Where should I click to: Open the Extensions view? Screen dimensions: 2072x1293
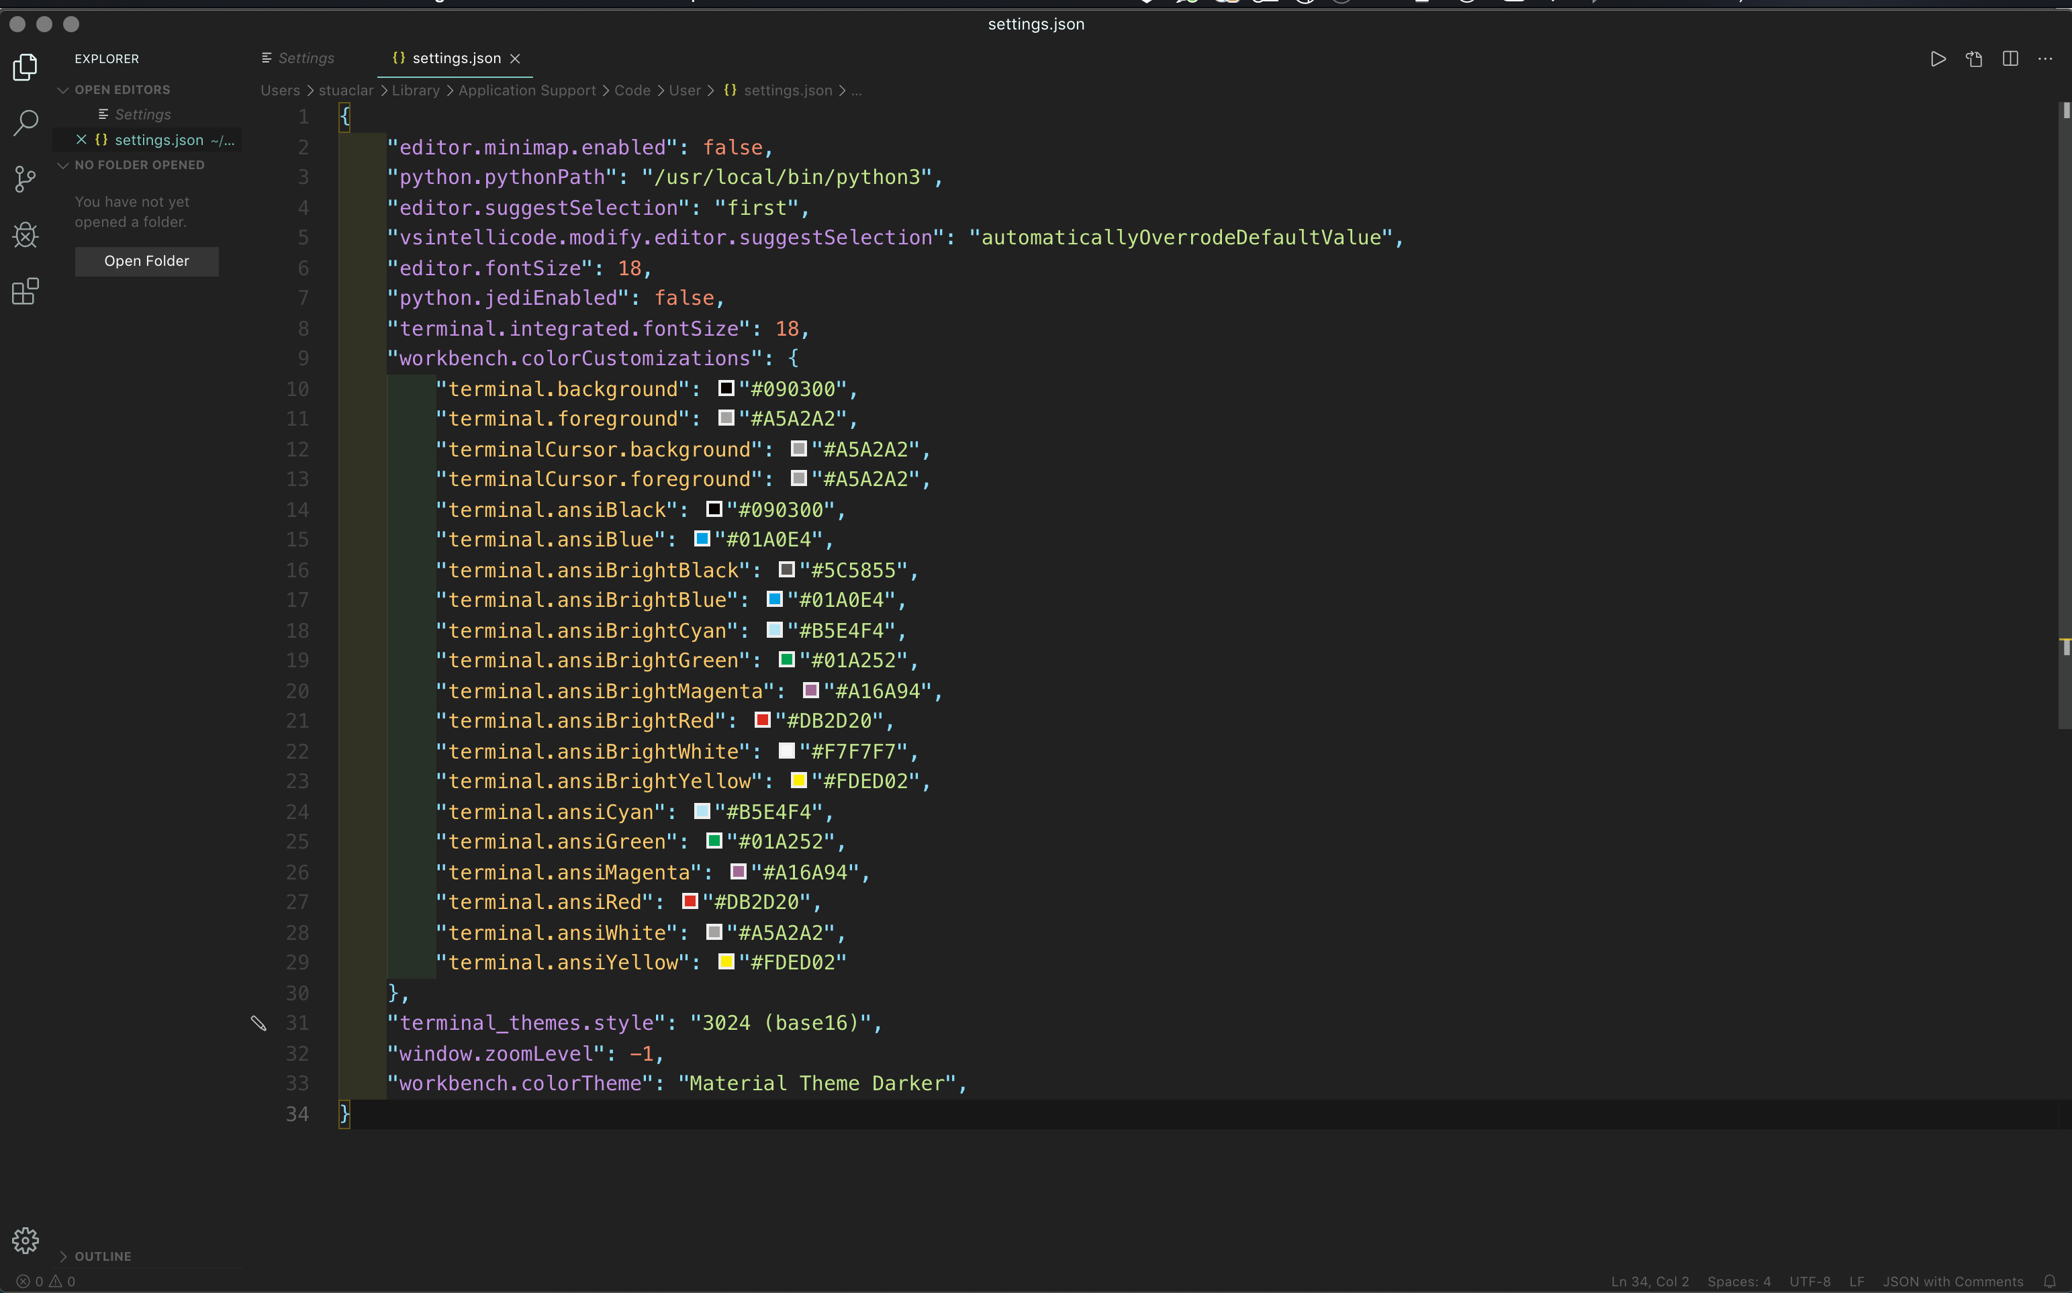coord(26,291)
